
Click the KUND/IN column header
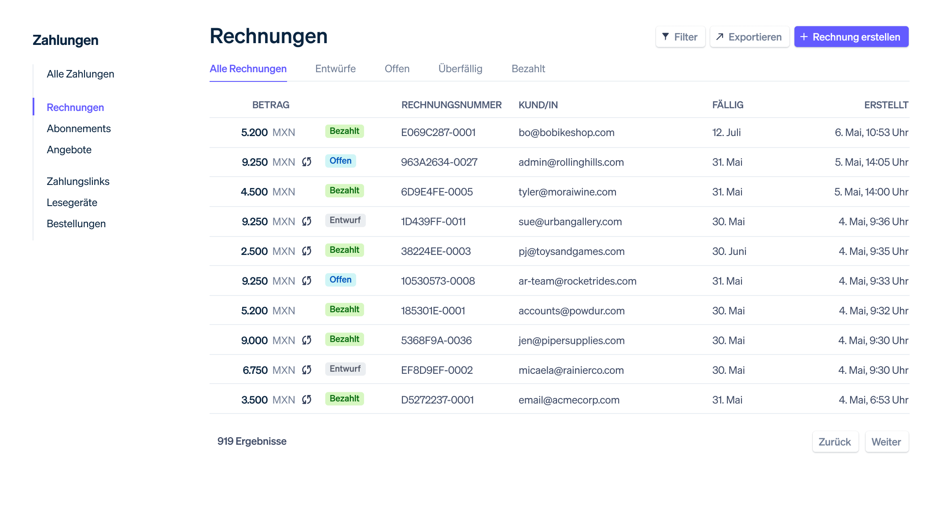tap(538, 105)
